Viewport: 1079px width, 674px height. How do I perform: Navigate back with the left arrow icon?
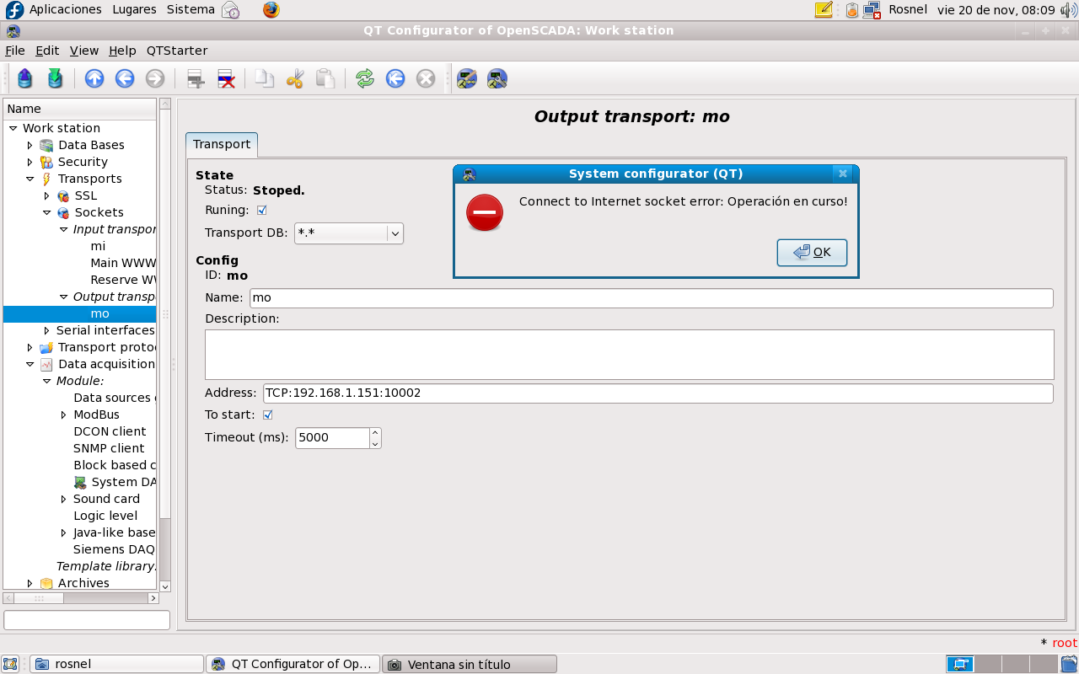pos(125,79)
